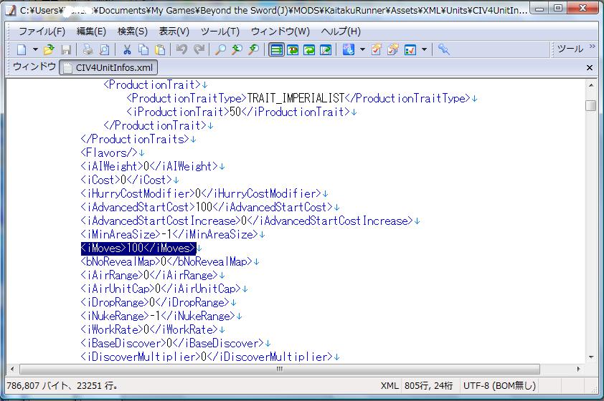The height and width of the screenshot is (401, 604).
Task: Maximize the EmEditor window
Action: [558, 8]
